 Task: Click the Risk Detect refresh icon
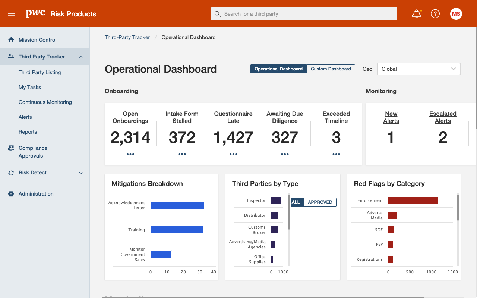11,172
